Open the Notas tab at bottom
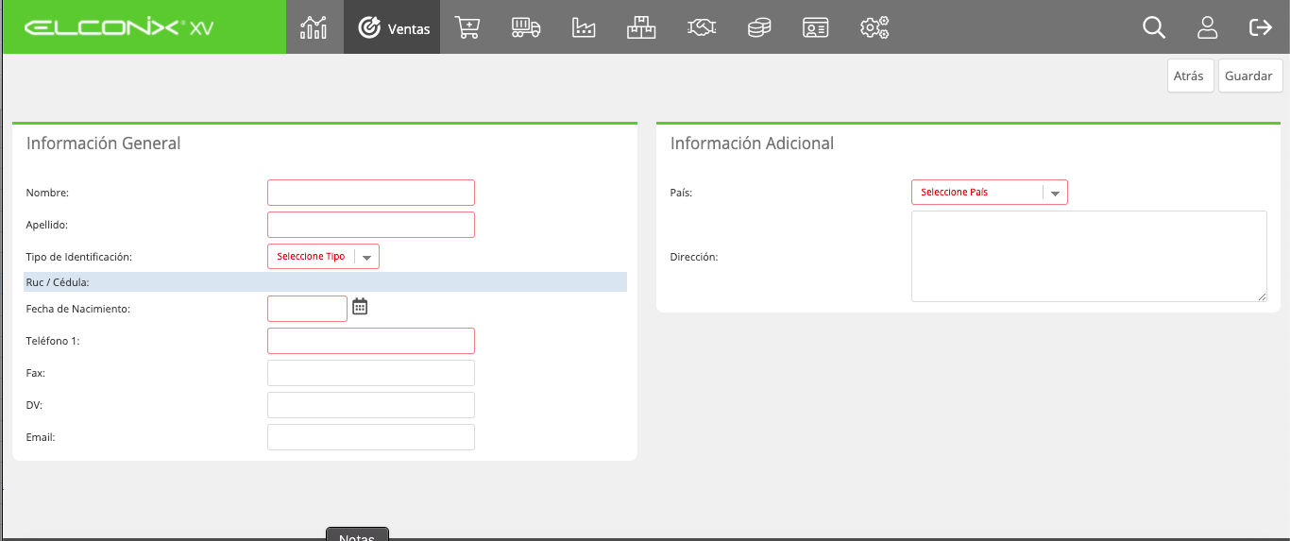 point(357,535)
